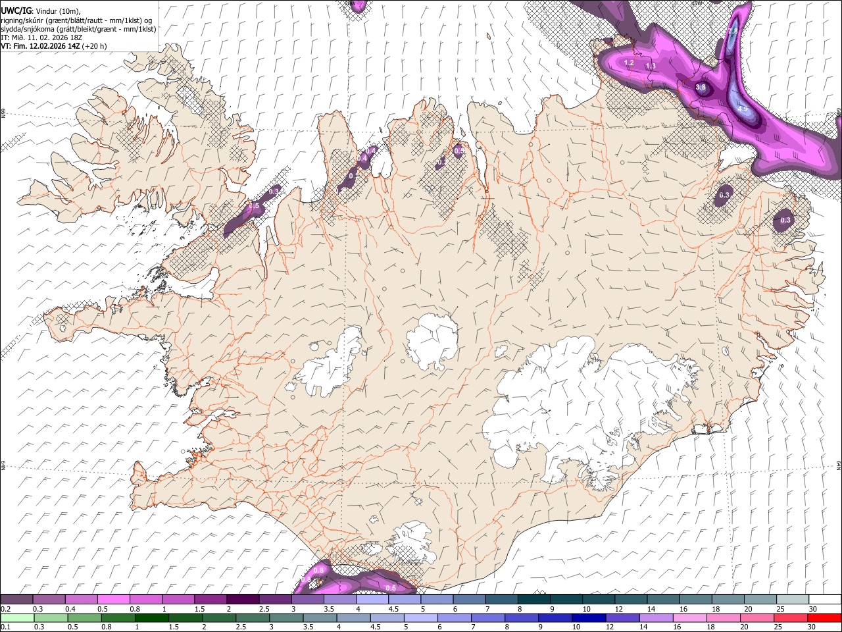The width and height of the screenshot is (842, 632).
Task: Click the '1.3' precipitation value on the map
Action: coord(651,66)
